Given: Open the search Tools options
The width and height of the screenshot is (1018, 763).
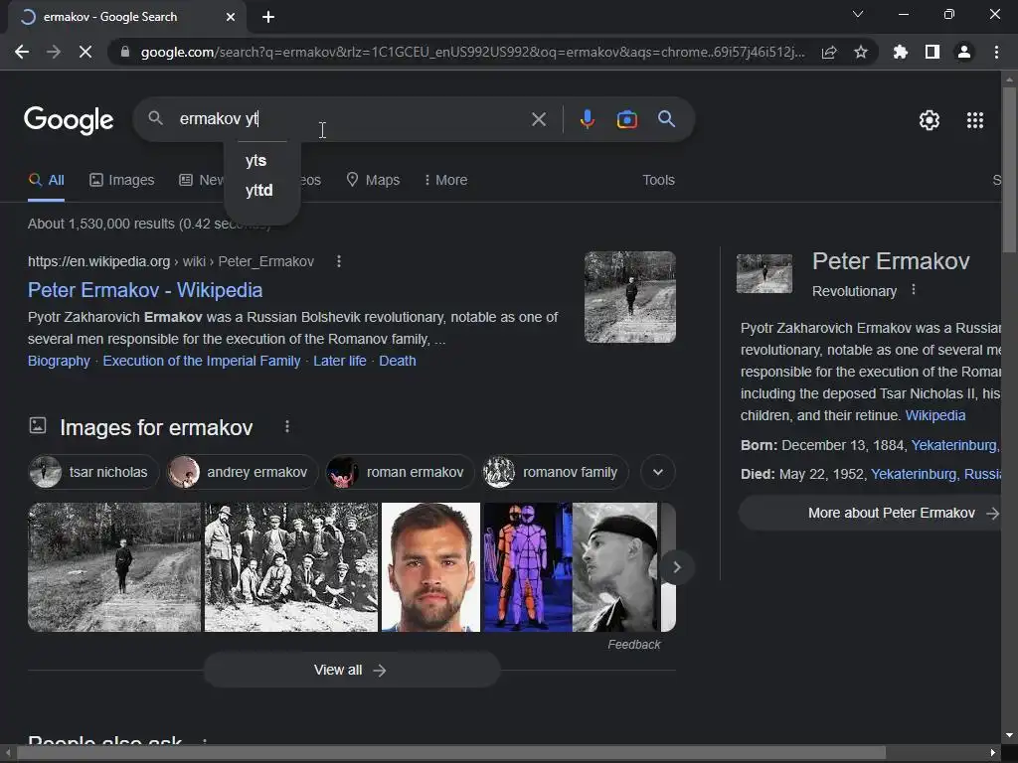Looking at the screenshot, I should click(658, 181).
